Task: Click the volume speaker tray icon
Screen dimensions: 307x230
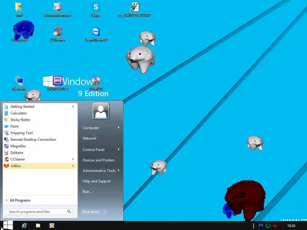Action: [275, 226]
